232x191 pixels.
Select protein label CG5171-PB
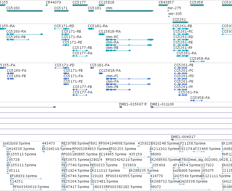(73, 71)
